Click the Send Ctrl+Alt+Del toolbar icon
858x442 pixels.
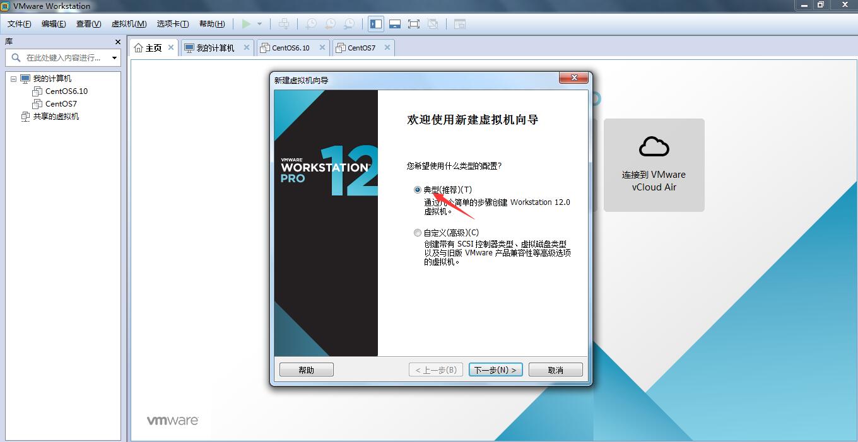click(285, 24)
